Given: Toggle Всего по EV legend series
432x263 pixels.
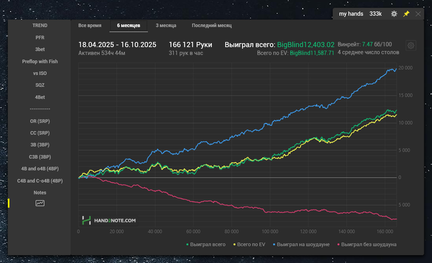Looking at the screenshot, I should point(249,244).
